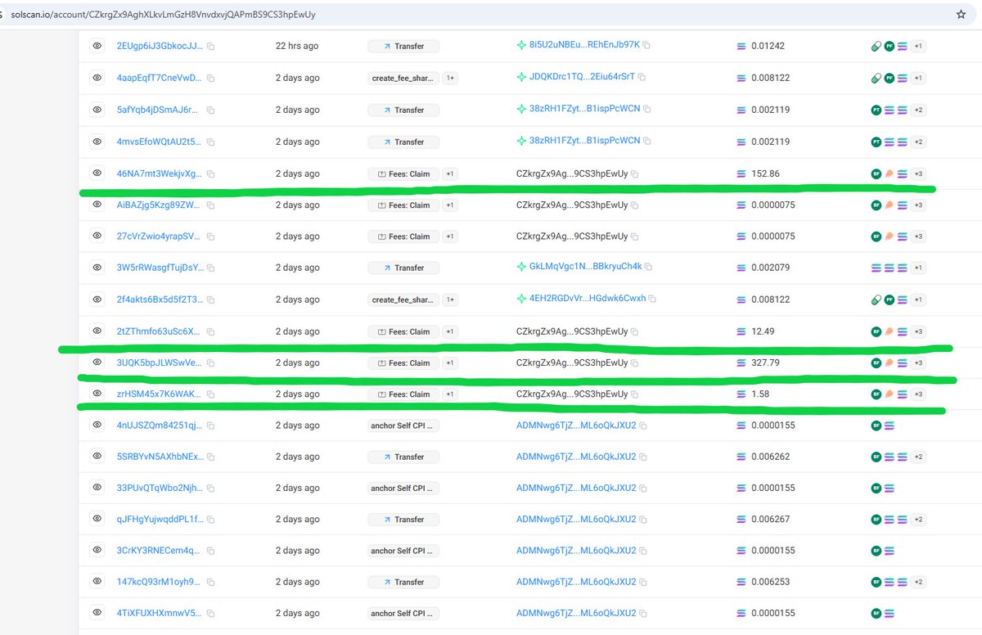Viewport: 982px width, 635px height.
Task: Click the Fees: Claim badge in the AiBAZjg5Kzg89ZW row
Action: point(403,205)
